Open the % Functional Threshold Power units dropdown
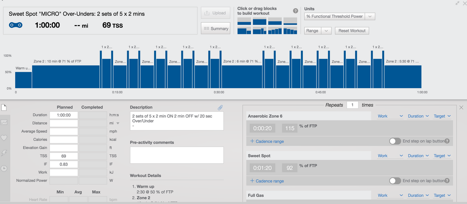Screen dimensions: 467x204 (x=339, y=16)
